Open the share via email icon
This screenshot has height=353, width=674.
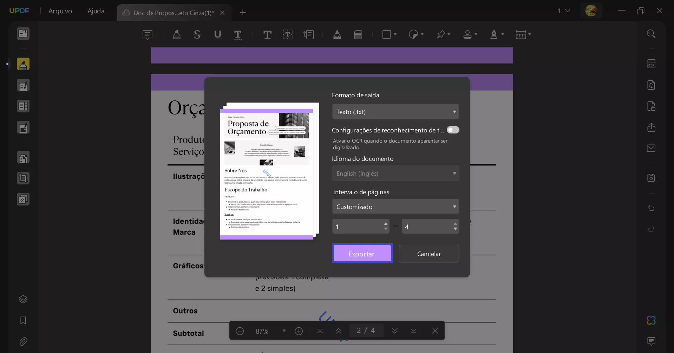pos(652,148)
